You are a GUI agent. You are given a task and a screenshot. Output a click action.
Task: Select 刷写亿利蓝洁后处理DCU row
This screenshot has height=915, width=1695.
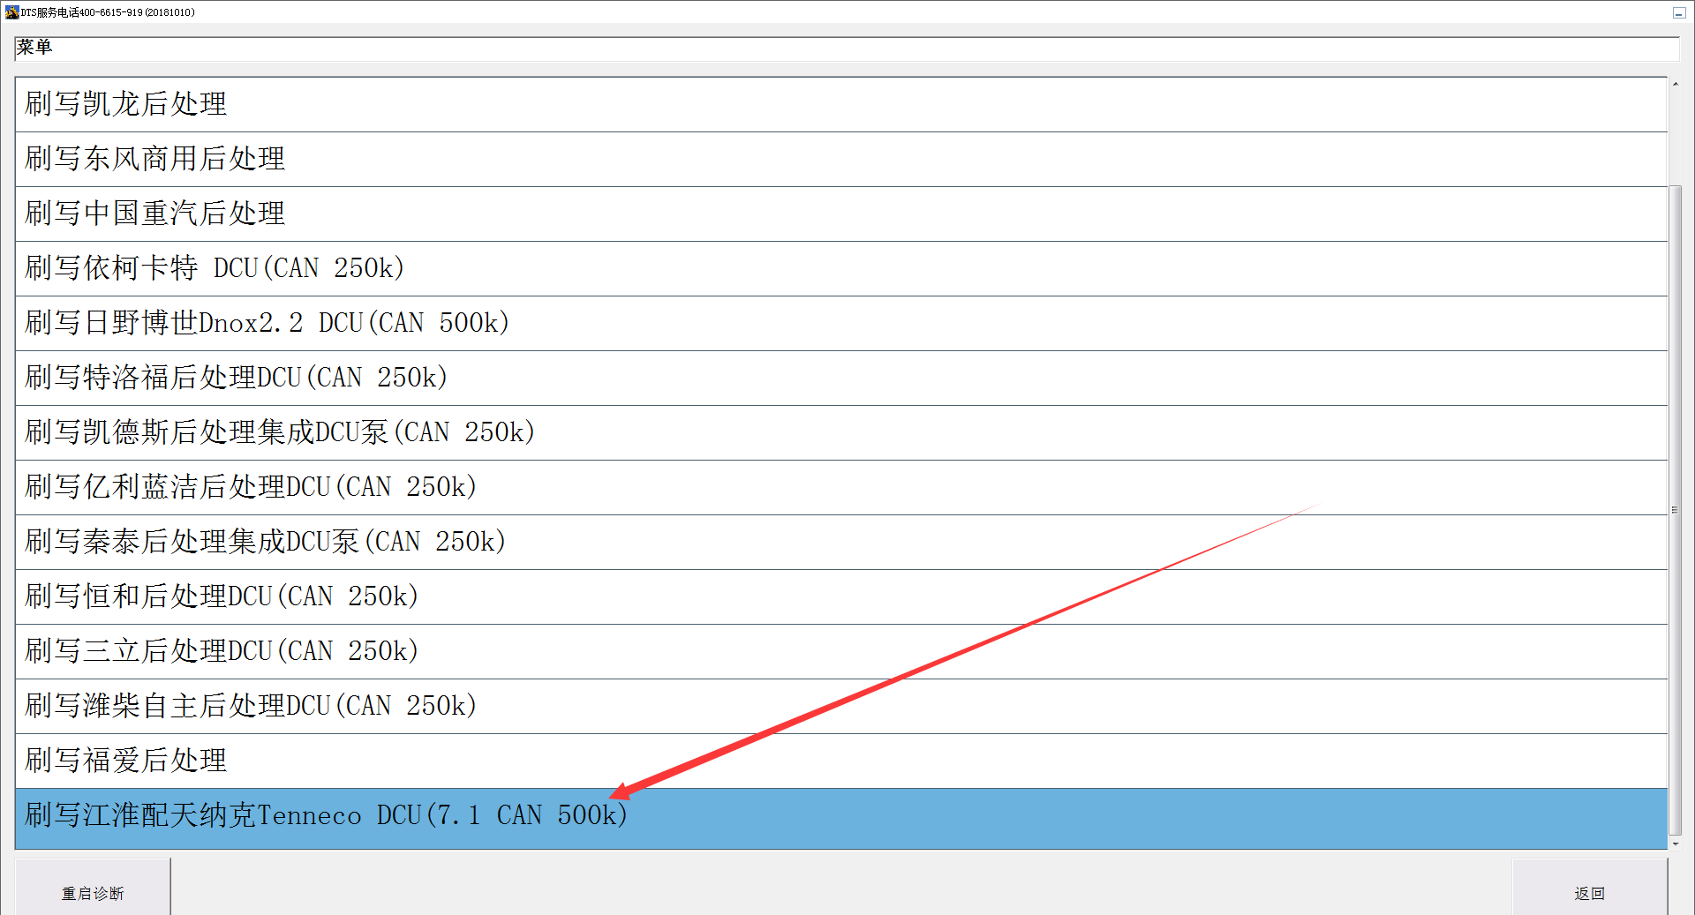click(840, 488)
